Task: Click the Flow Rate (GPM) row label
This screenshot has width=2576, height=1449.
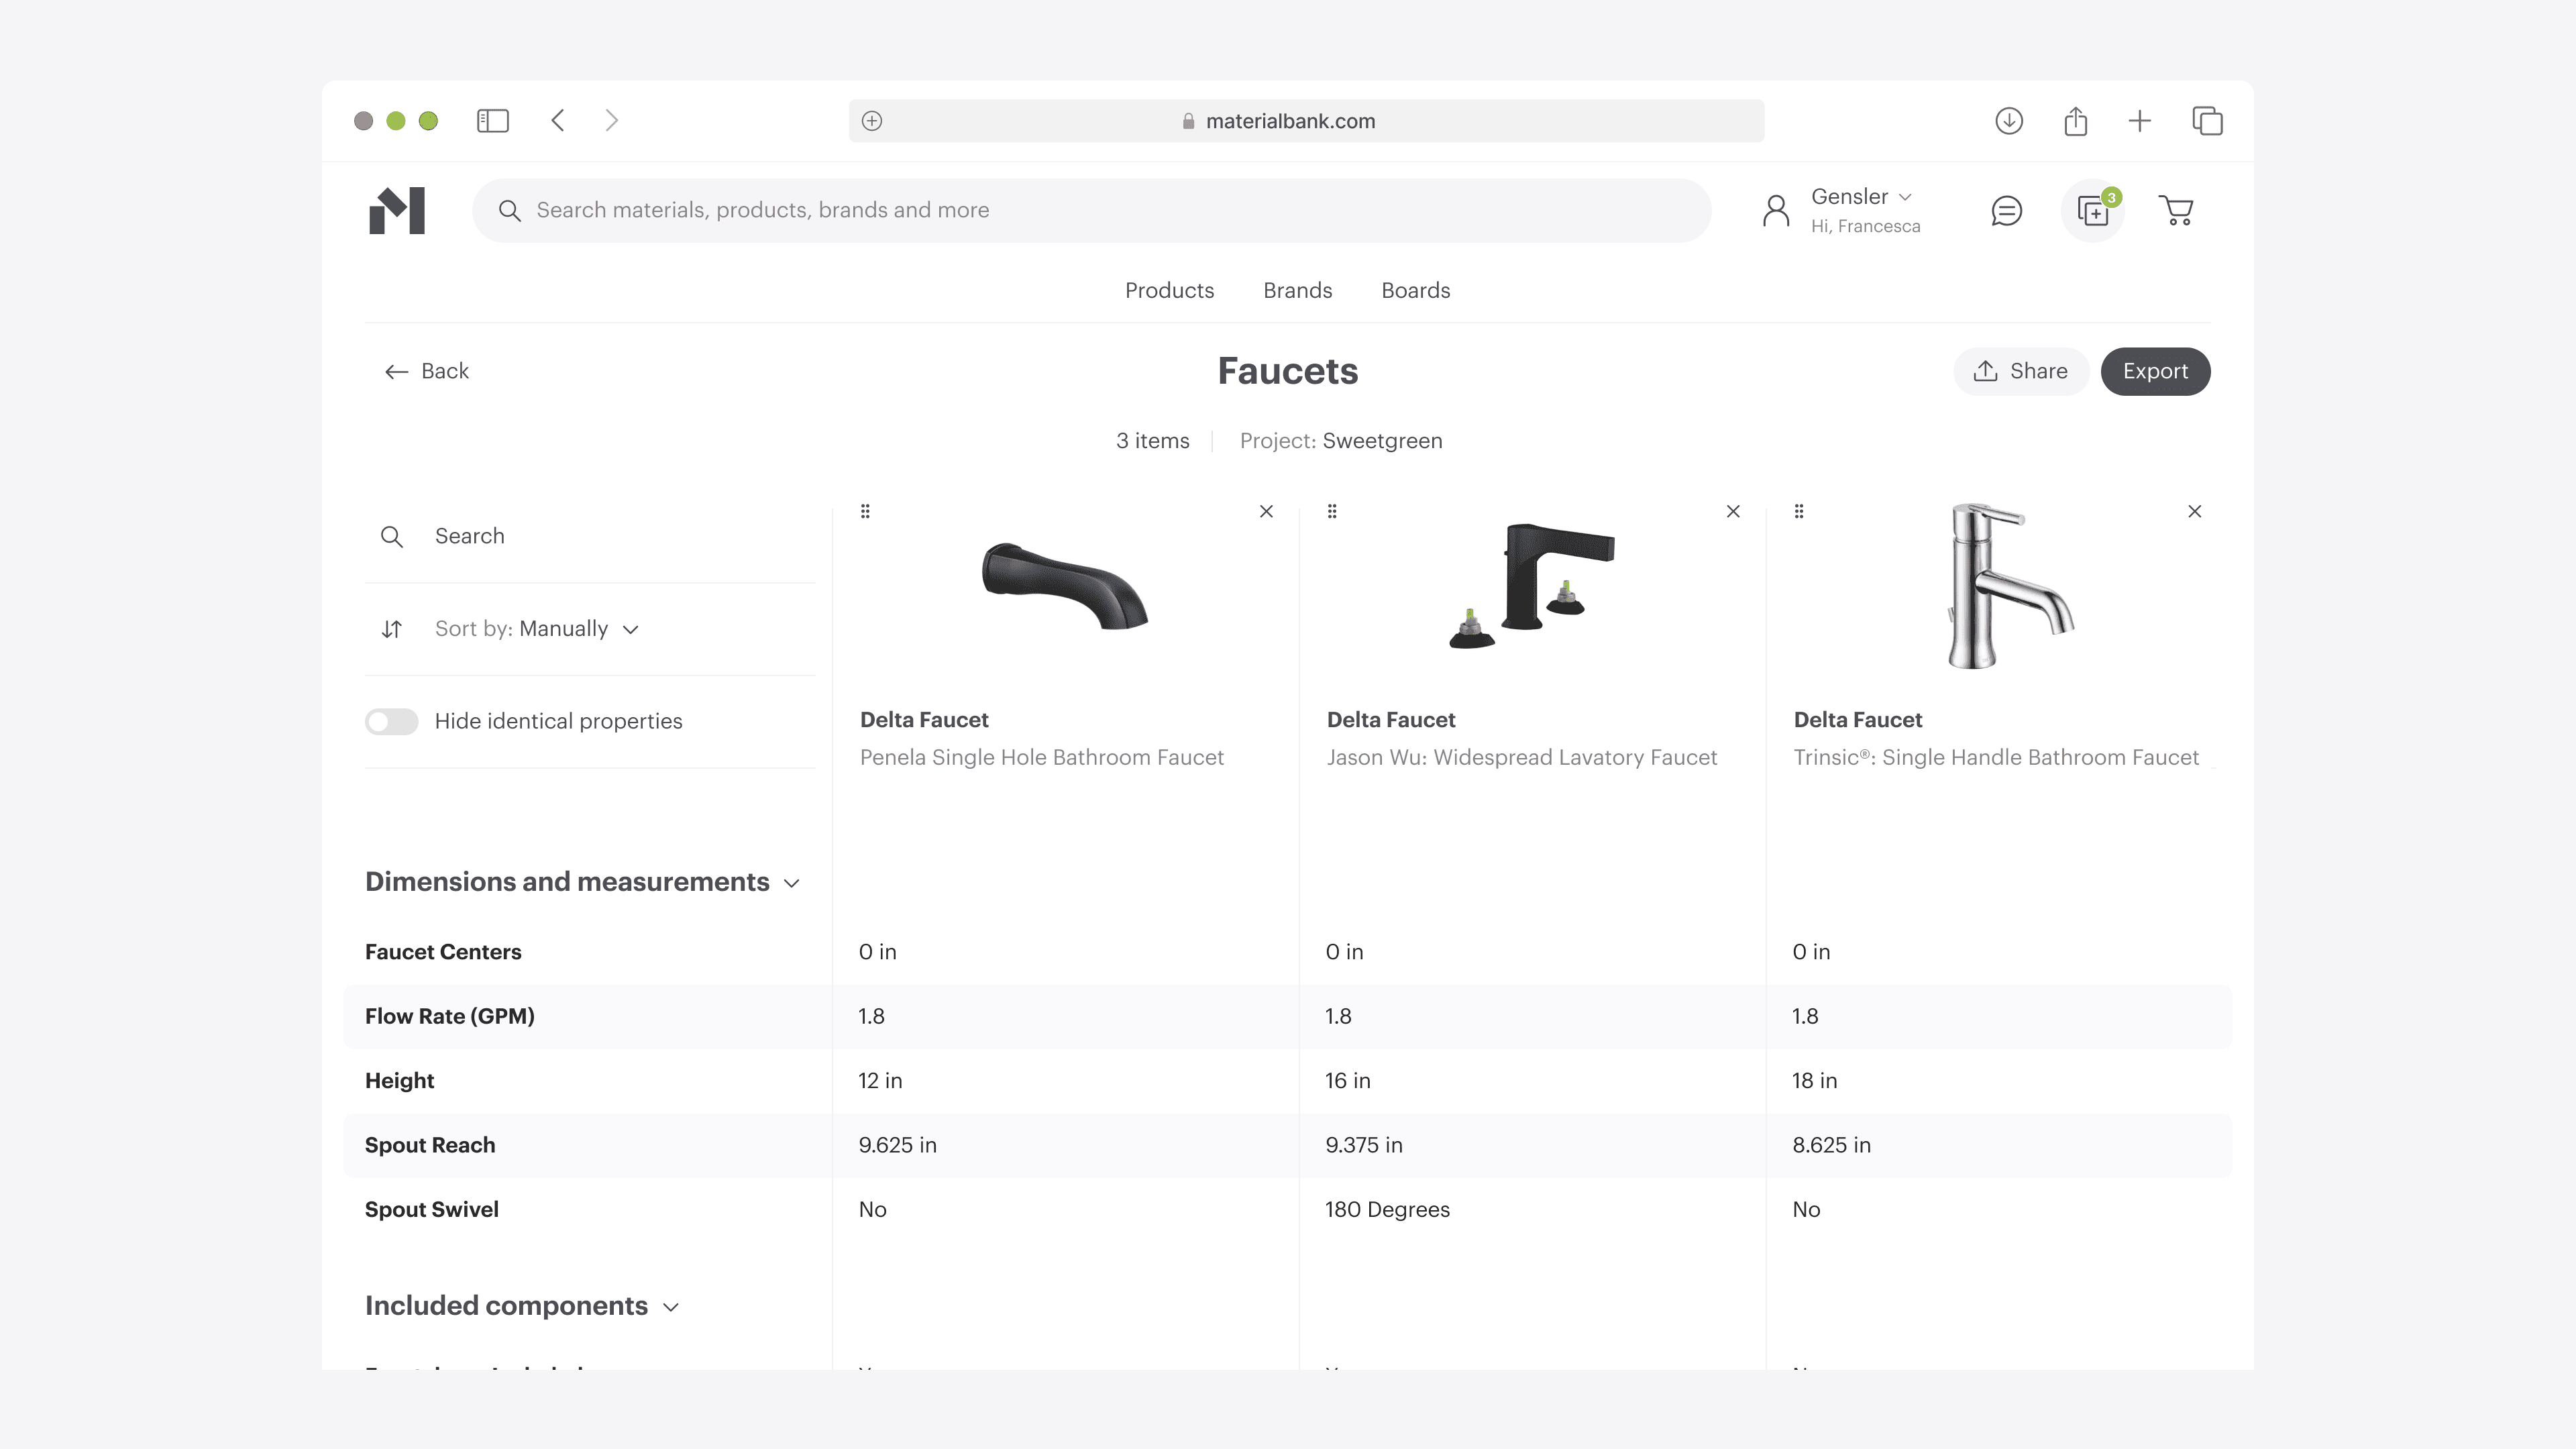Action: (450, 1017)
